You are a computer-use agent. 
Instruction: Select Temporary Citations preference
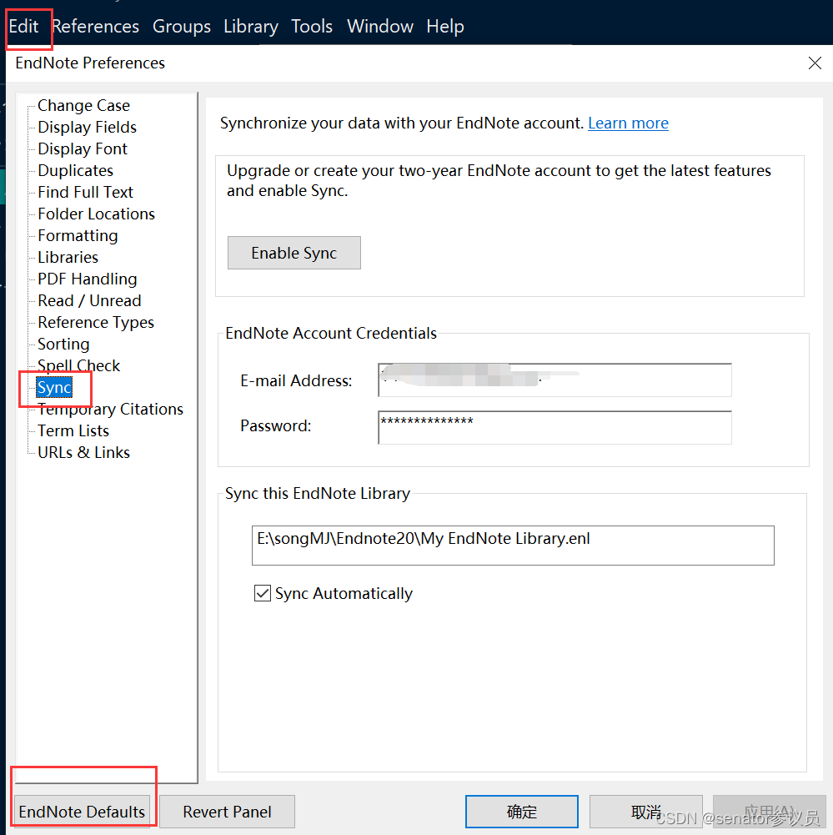tap(110, 409)
